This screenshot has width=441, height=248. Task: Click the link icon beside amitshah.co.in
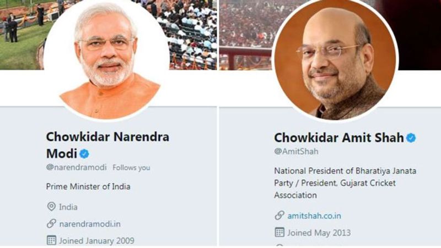click(x=279, y=216)
